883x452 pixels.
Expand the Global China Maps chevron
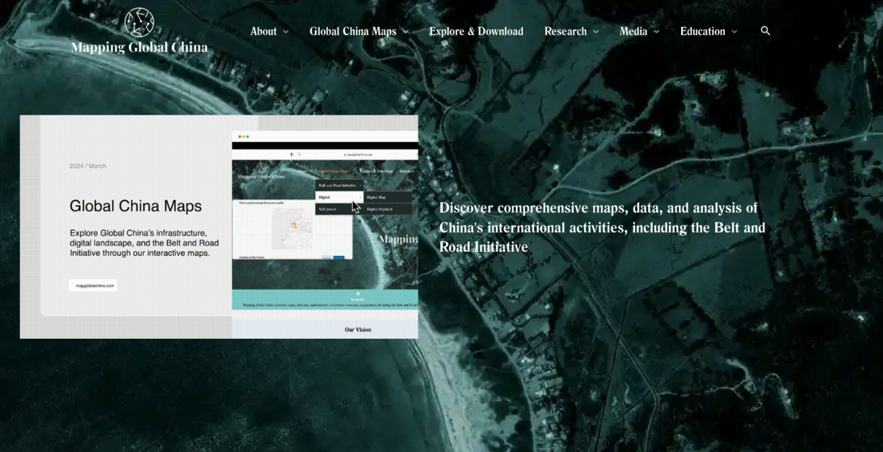click(406, 32)
